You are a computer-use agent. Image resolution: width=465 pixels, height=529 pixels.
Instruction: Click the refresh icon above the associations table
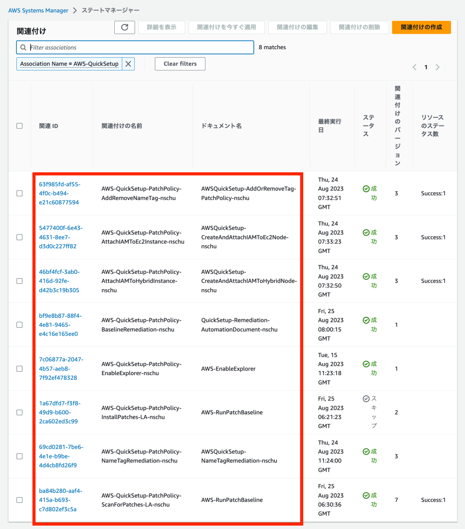[124, 27]
